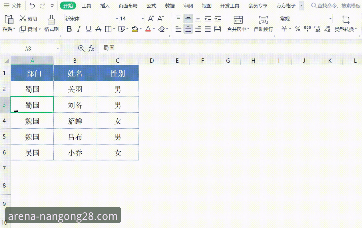Click the fx insert function icon
The width and height of the screenshot is (362, 228).
point(92,48)
